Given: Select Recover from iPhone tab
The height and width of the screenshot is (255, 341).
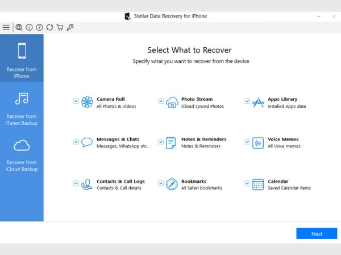Looking at the screenshot, I should 22,58.
